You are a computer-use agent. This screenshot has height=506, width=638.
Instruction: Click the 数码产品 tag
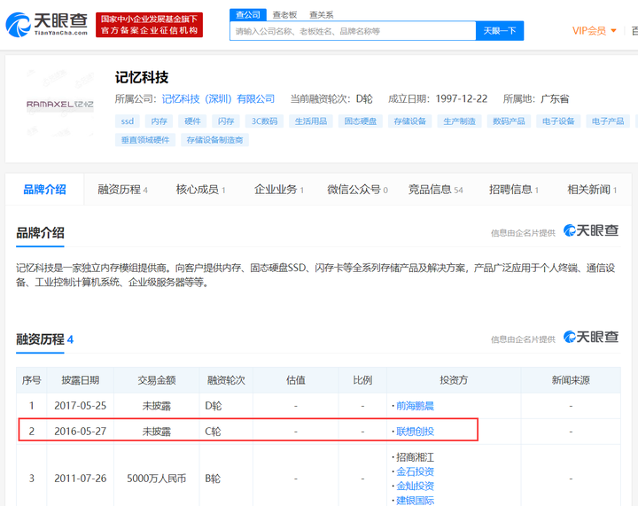(509, 121)
